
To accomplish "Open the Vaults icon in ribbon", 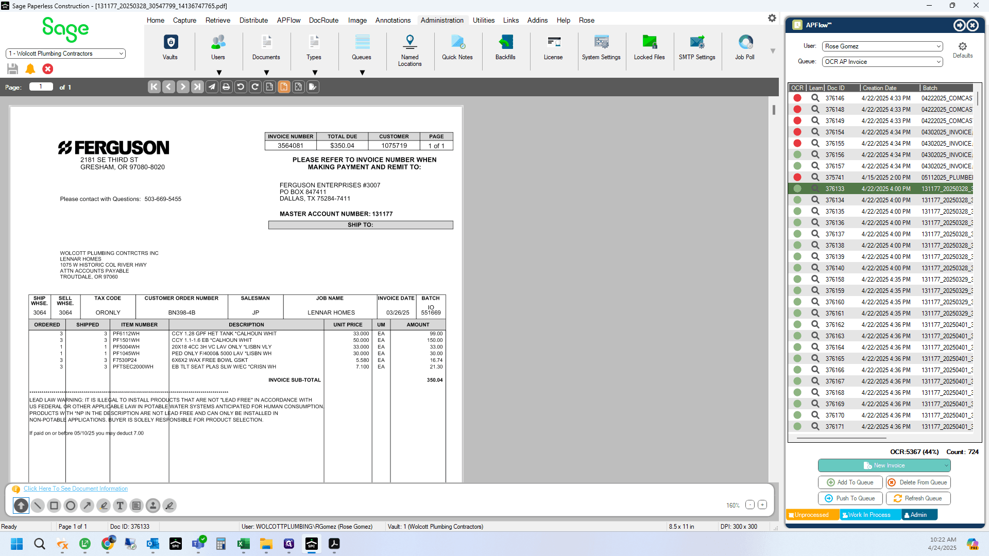I will click(x=170, y=47).
